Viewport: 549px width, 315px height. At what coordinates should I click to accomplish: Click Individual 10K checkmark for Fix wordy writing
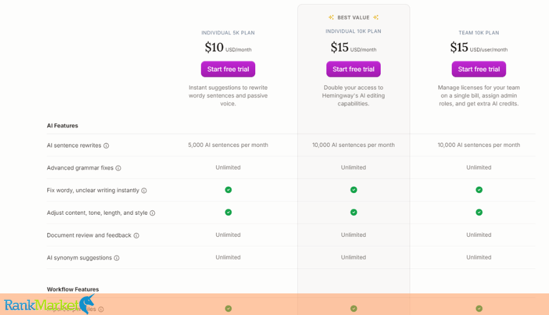tap(353, 190)
